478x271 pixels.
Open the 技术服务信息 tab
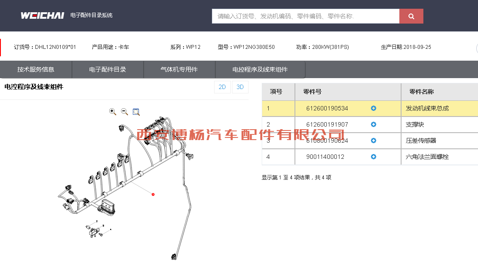point(36,69)
